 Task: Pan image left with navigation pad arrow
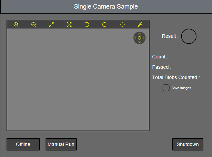(x=135, y=38)
